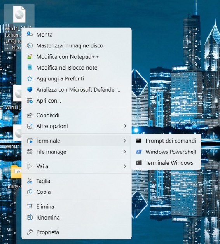Choose Condividi from the menu
Screen dimensions: 220x244
tap(77, 115)
